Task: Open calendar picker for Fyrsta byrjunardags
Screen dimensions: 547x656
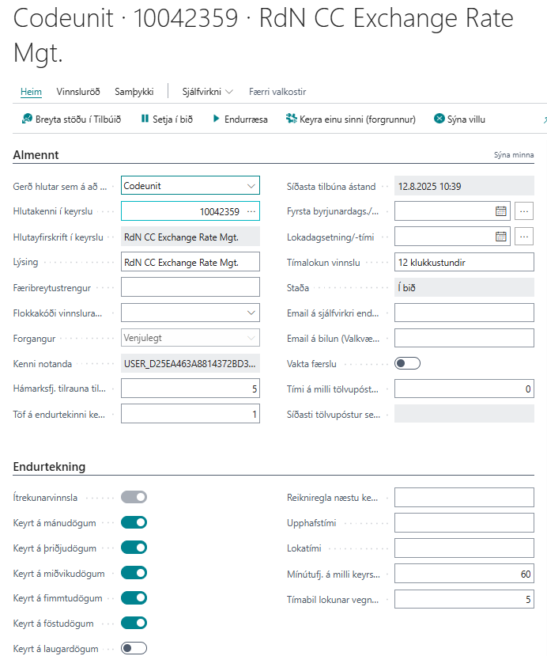Action: pyautogui.click(x=500, y=211)
